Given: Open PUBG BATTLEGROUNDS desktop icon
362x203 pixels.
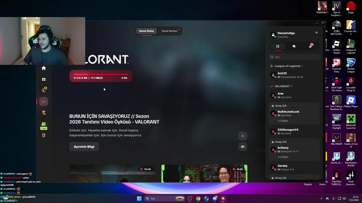Looking at the screenshot, I should (x=337, y=28).
